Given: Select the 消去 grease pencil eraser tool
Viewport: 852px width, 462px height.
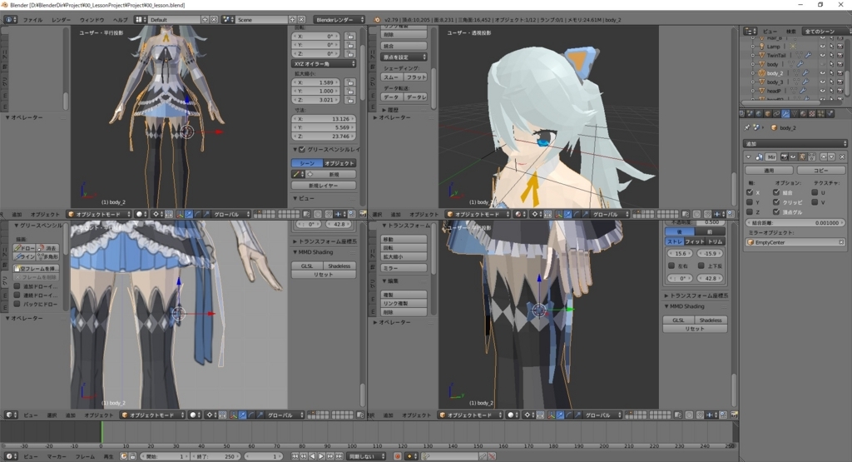Looking at the screenshot, I should point(47,248).
